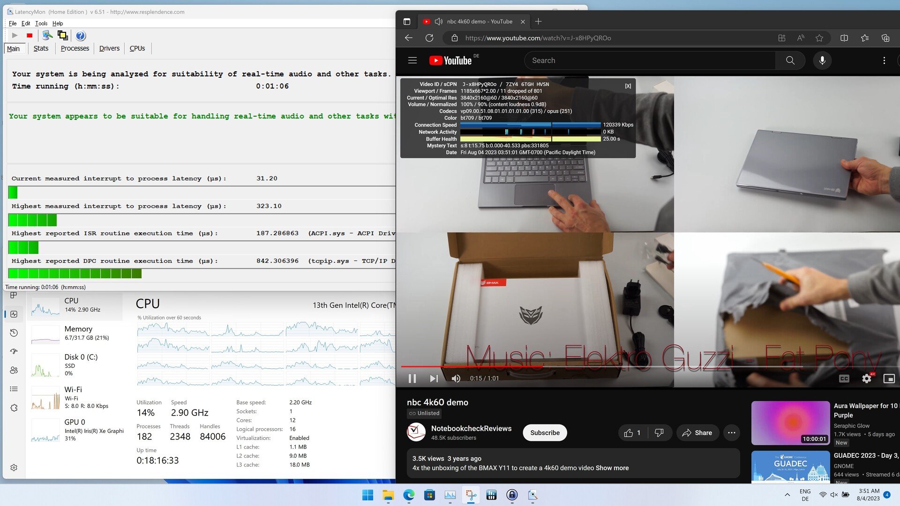This screenshot has width=900, height=506.
Task: Open LatencyMon Help menu
Action: coord(58,23)
